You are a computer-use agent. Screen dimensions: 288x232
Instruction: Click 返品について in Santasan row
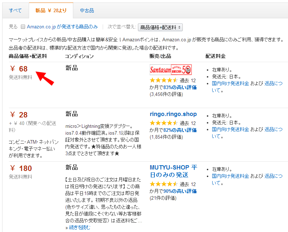247,87
